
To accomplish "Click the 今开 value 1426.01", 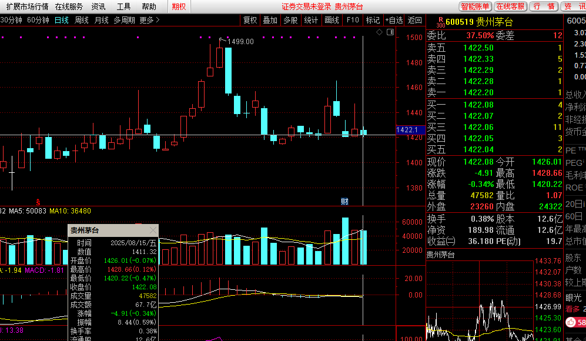I will pyautogui.click(x=547, y=162).
